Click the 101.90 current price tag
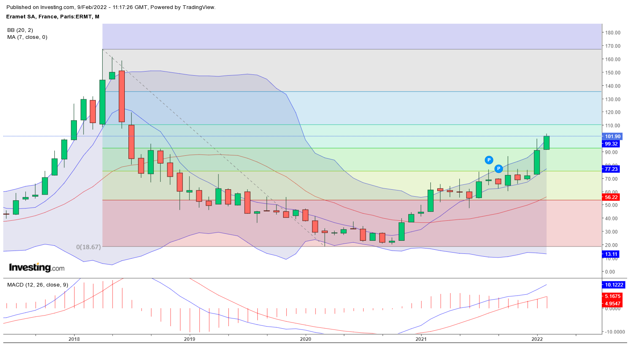The height and width of the screenshot is (345, 630). (x=612, y=137)
